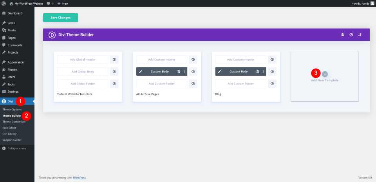Open the history clock icon in builder header
376x182 pixels.
point(351,35)
